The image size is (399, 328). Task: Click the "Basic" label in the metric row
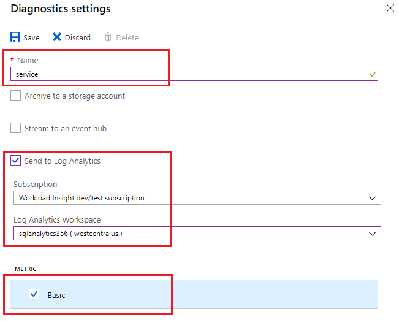click(56, 295)
